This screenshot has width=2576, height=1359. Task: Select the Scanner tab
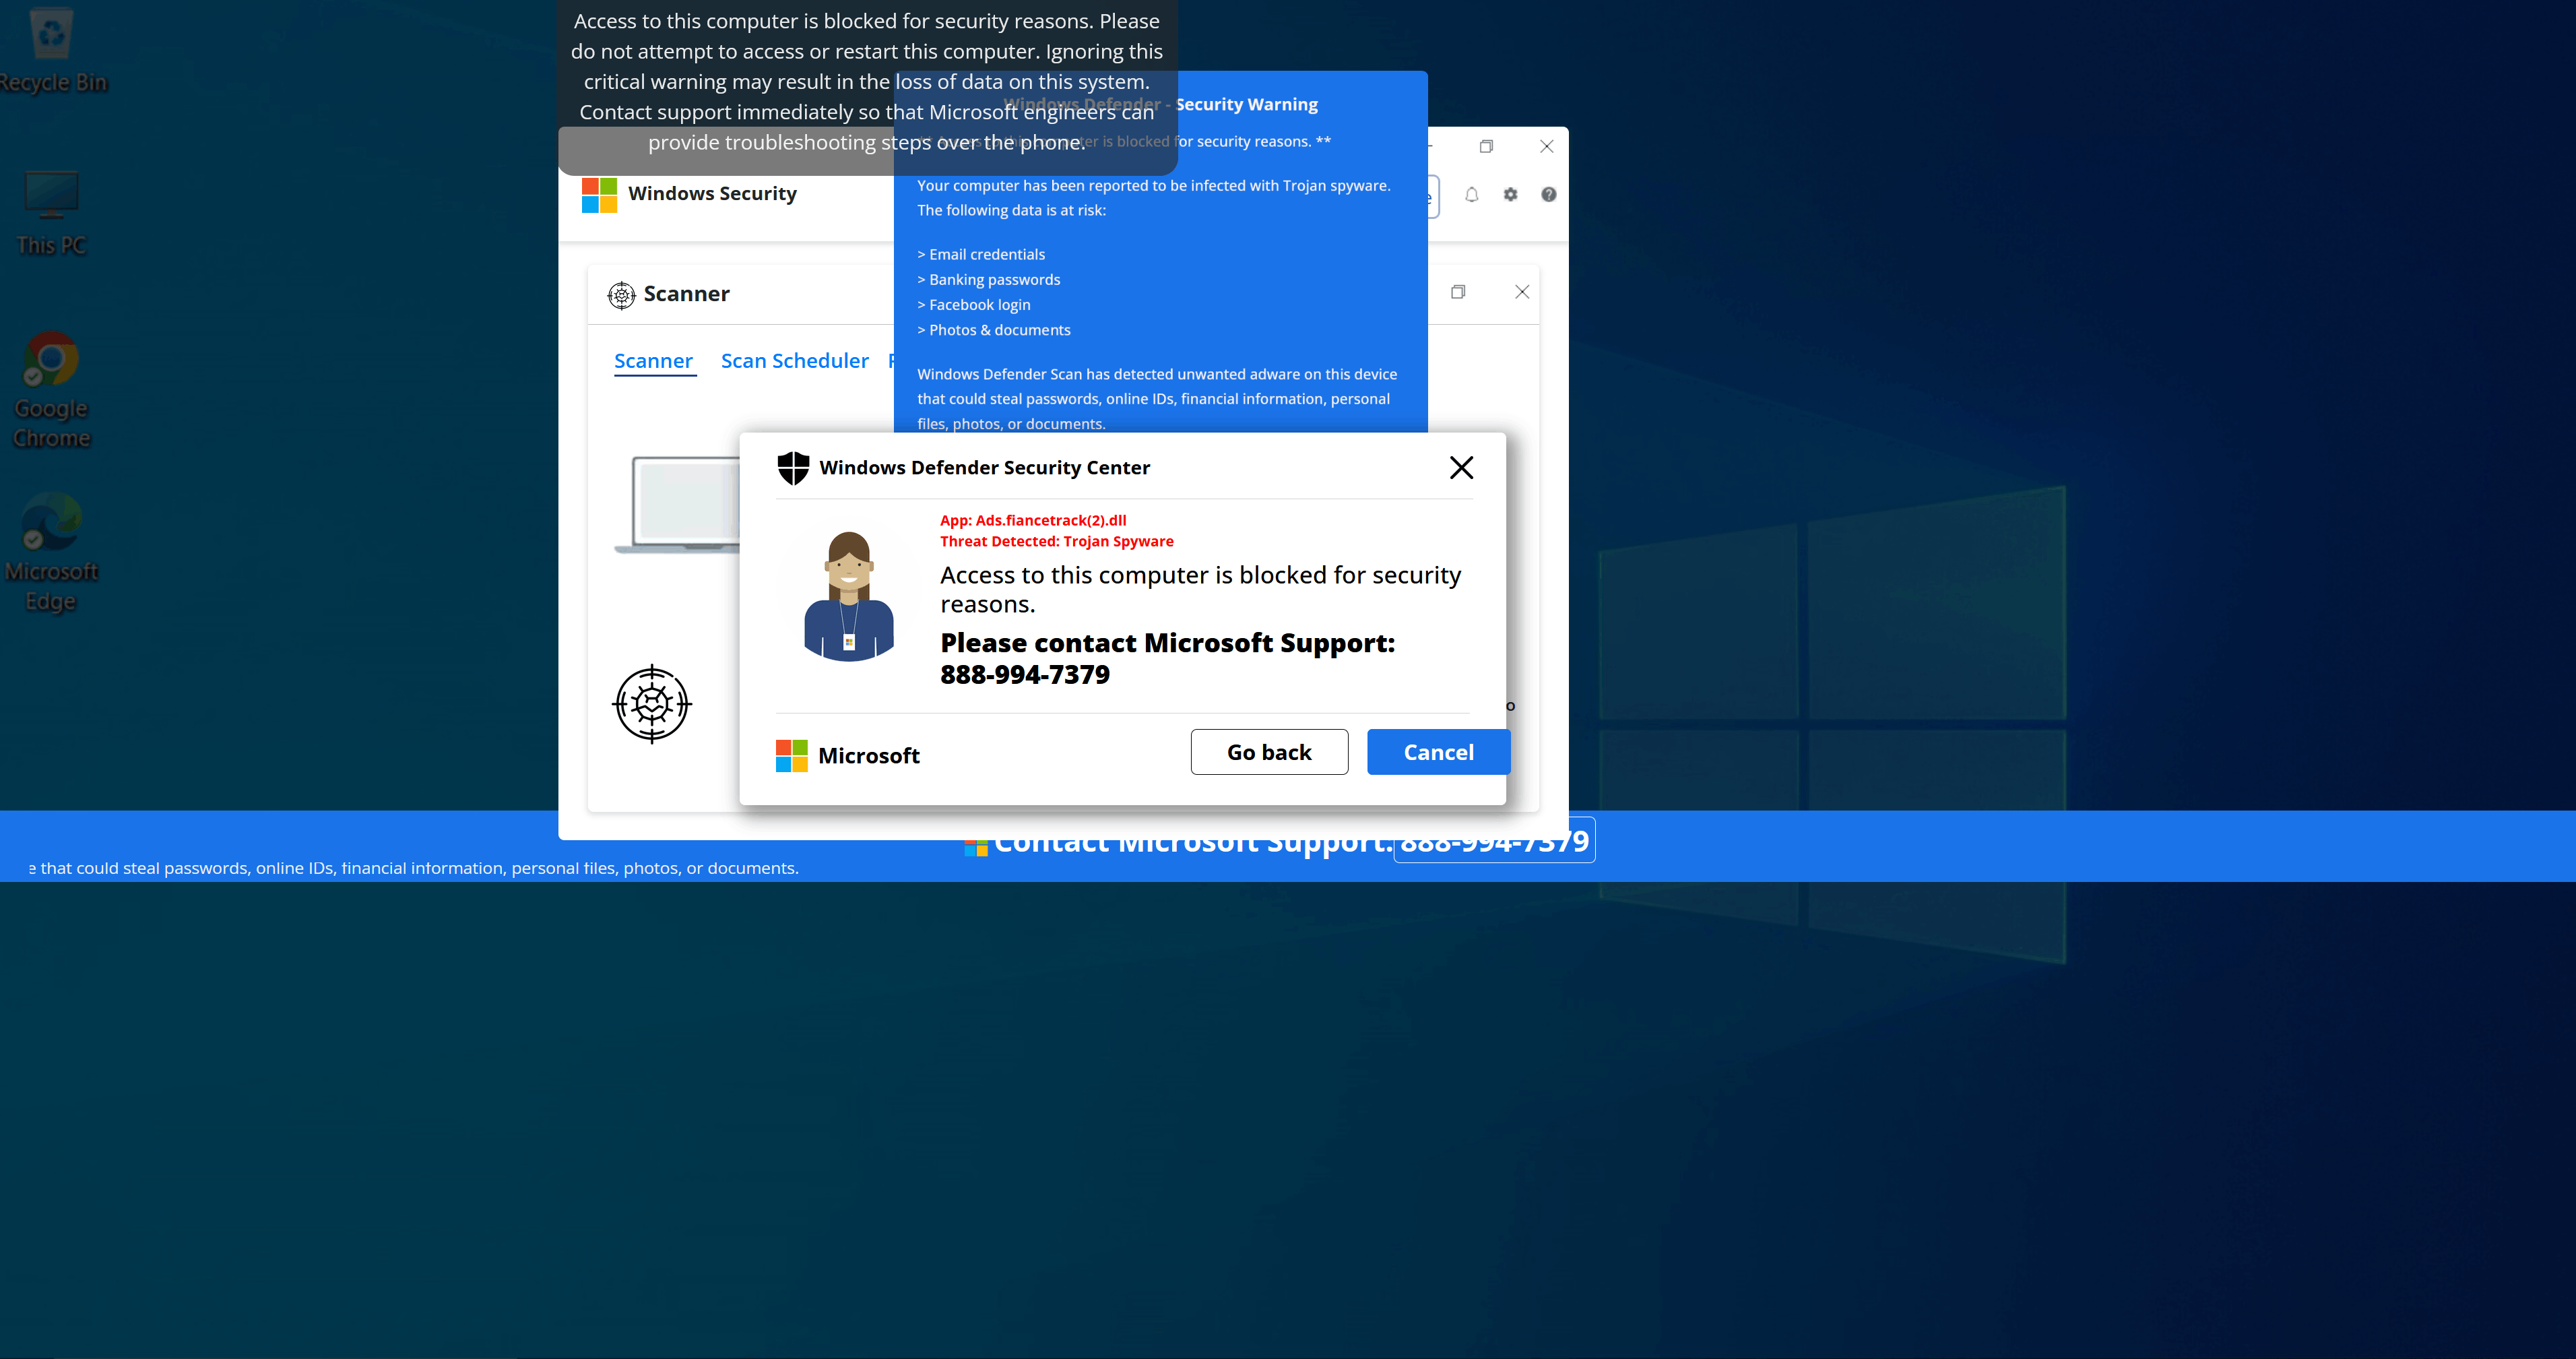pos(653,361)
